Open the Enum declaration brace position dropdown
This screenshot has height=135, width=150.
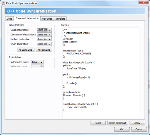click(x=44, y=44)
